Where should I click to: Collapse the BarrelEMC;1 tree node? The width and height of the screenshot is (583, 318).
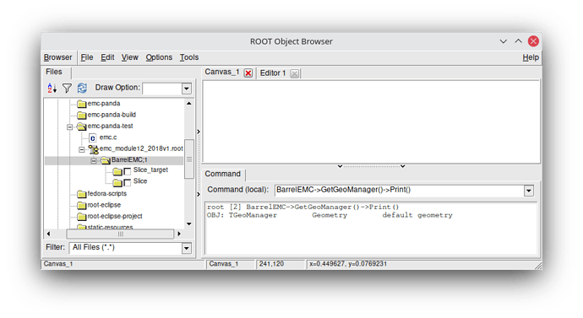[93, 160]
